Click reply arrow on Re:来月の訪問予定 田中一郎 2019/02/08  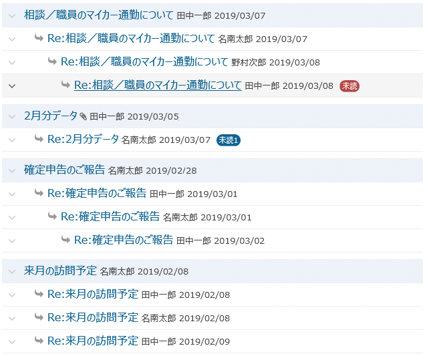39,293
